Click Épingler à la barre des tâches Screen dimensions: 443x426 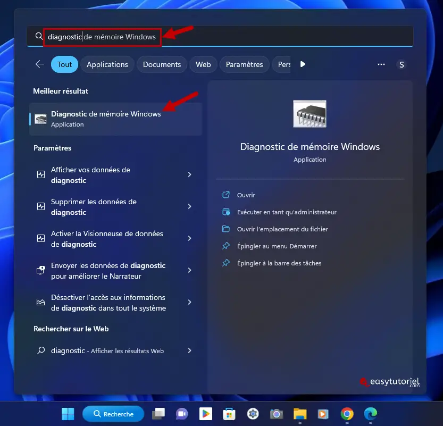click(279, 263)
